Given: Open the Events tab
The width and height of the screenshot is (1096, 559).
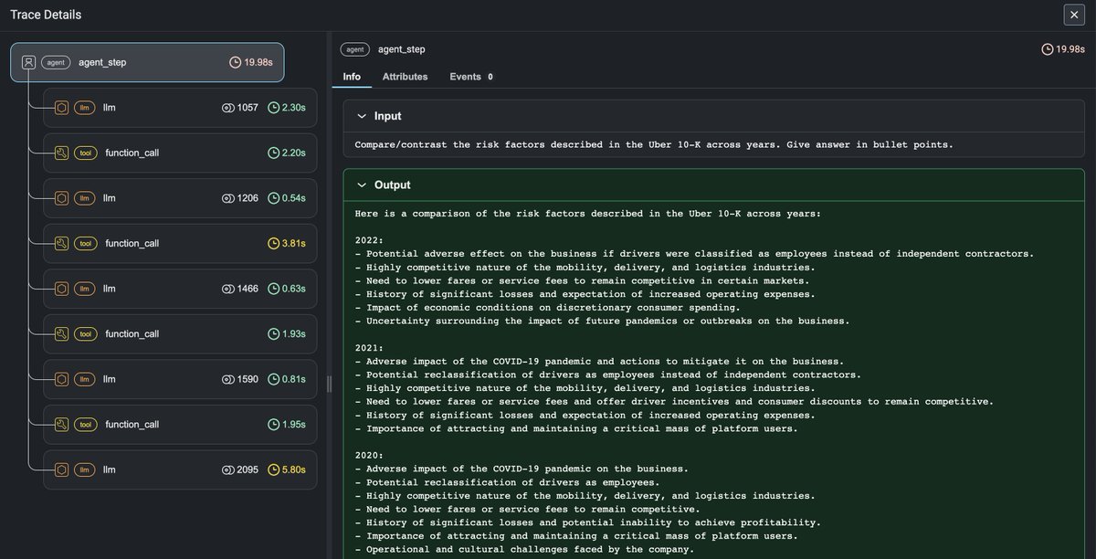Looking at the screenshot, I should point(465,77).
